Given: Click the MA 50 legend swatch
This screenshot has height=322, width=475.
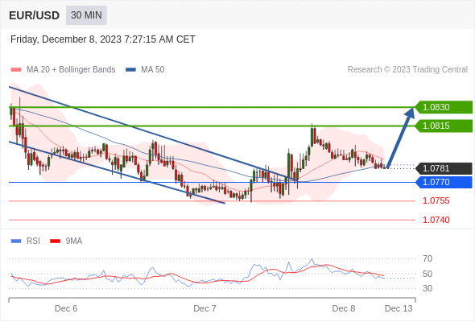Looking at the screenshot, I should coord(130,70).
